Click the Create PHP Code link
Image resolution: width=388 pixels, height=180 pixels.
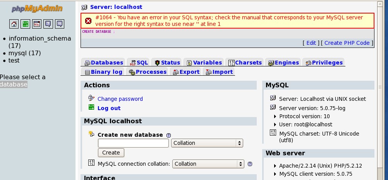click(347, 43)
